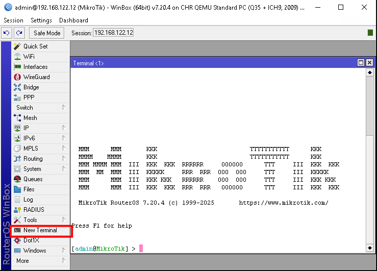This screenshot has width=377, height=271.
Task: Open the WireGuard icon
Action: tap(17, 77)
